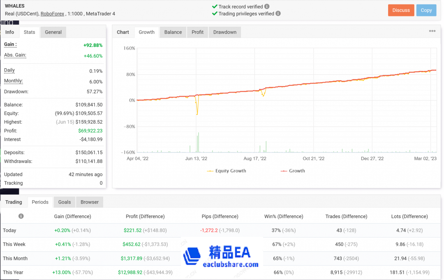The image size is (444, 280).
Task: Click the Copy button
Action: [426, 10]
